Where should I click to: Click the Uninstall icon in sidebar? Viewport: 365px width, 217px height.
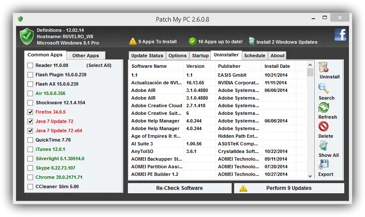coord(324,67)
